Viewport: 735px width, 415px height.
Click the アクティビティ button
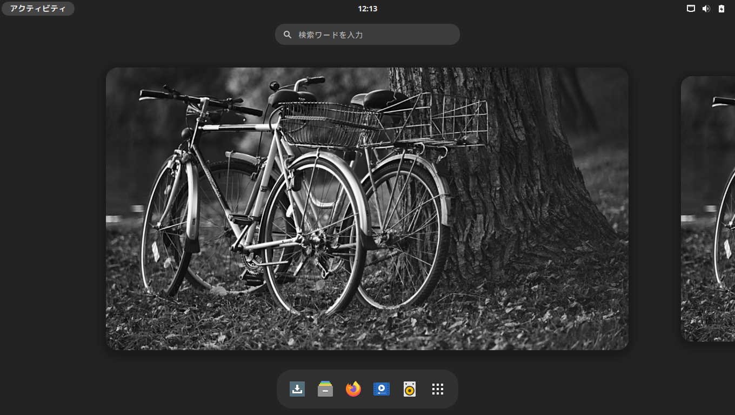pyautogui.click(x=38, y=9)
